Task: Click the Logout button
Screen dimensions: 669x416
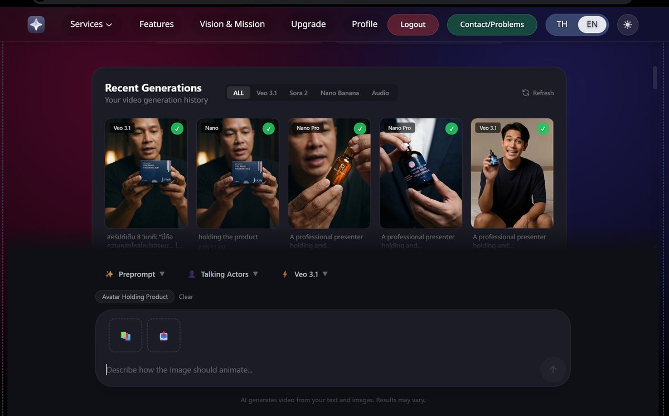Action: 413,25
